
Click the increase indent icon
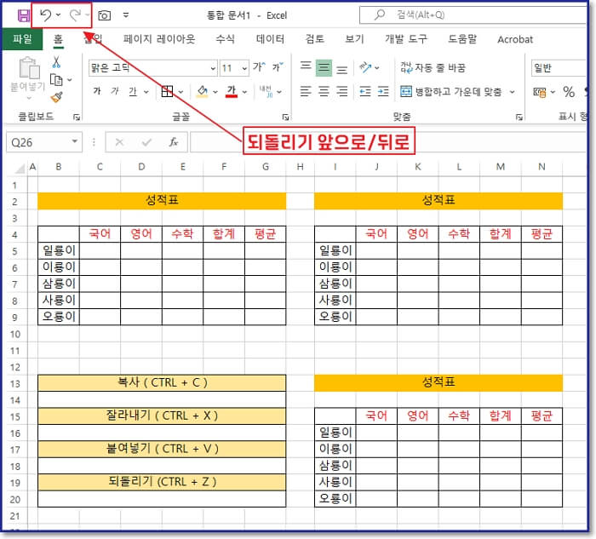point(383,92)
